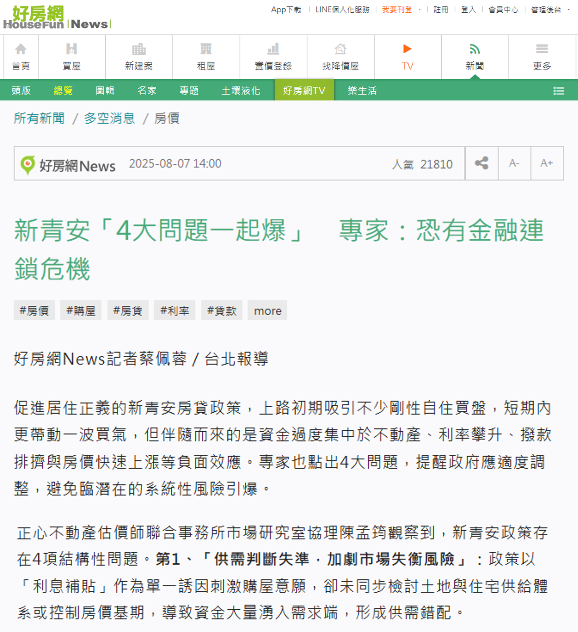
Task: Select the 土壤液化 tab
Action: pyautogui.click(x=241, y=90)
